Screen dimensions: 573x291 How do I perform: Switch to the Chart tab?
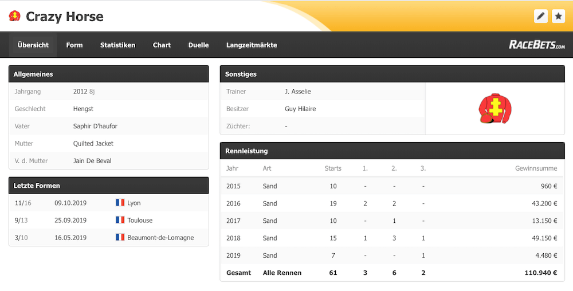point(162,45)
